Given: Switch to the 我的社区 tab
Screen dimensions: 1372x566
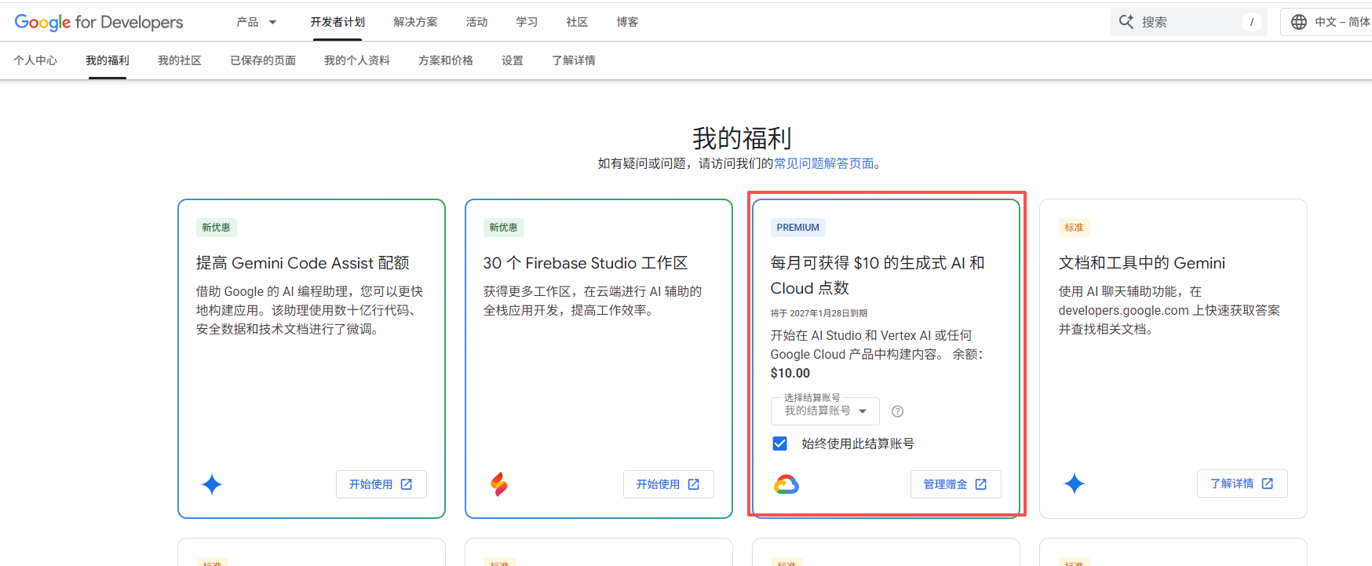Looking at the screenshot, I should pos(180,60).
